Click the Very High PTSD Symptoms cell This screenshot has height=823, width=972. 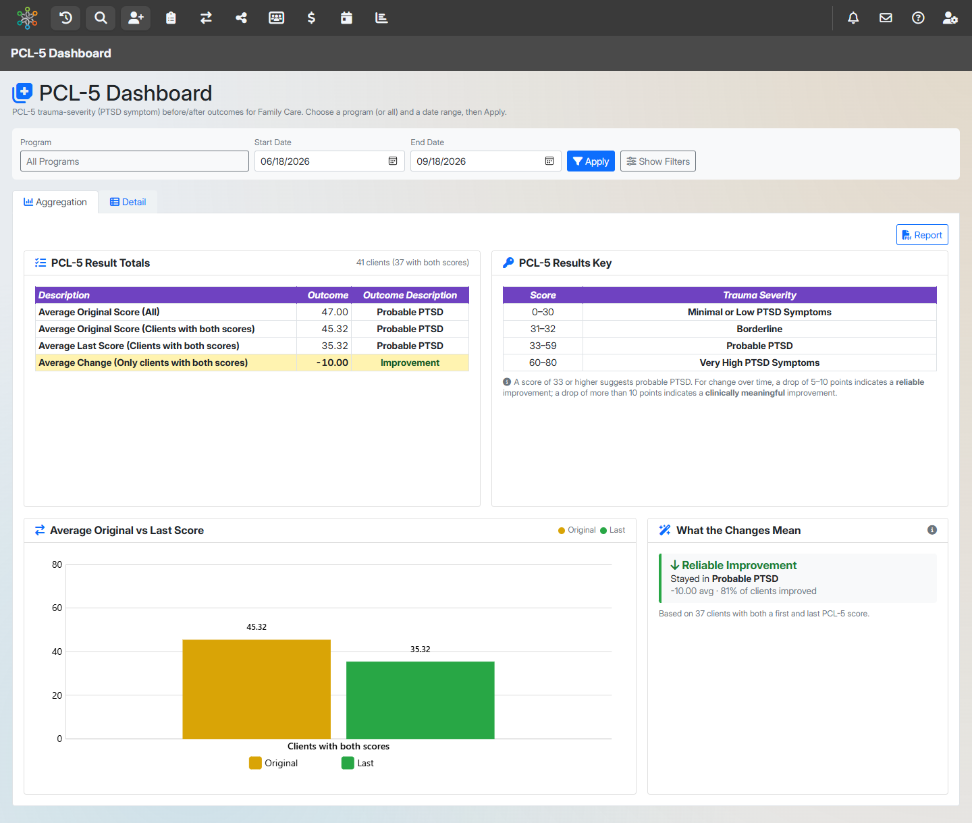click(760, 363)
